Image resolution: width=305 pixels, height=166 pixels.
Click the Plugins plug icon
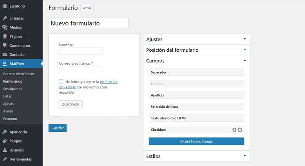5,141
